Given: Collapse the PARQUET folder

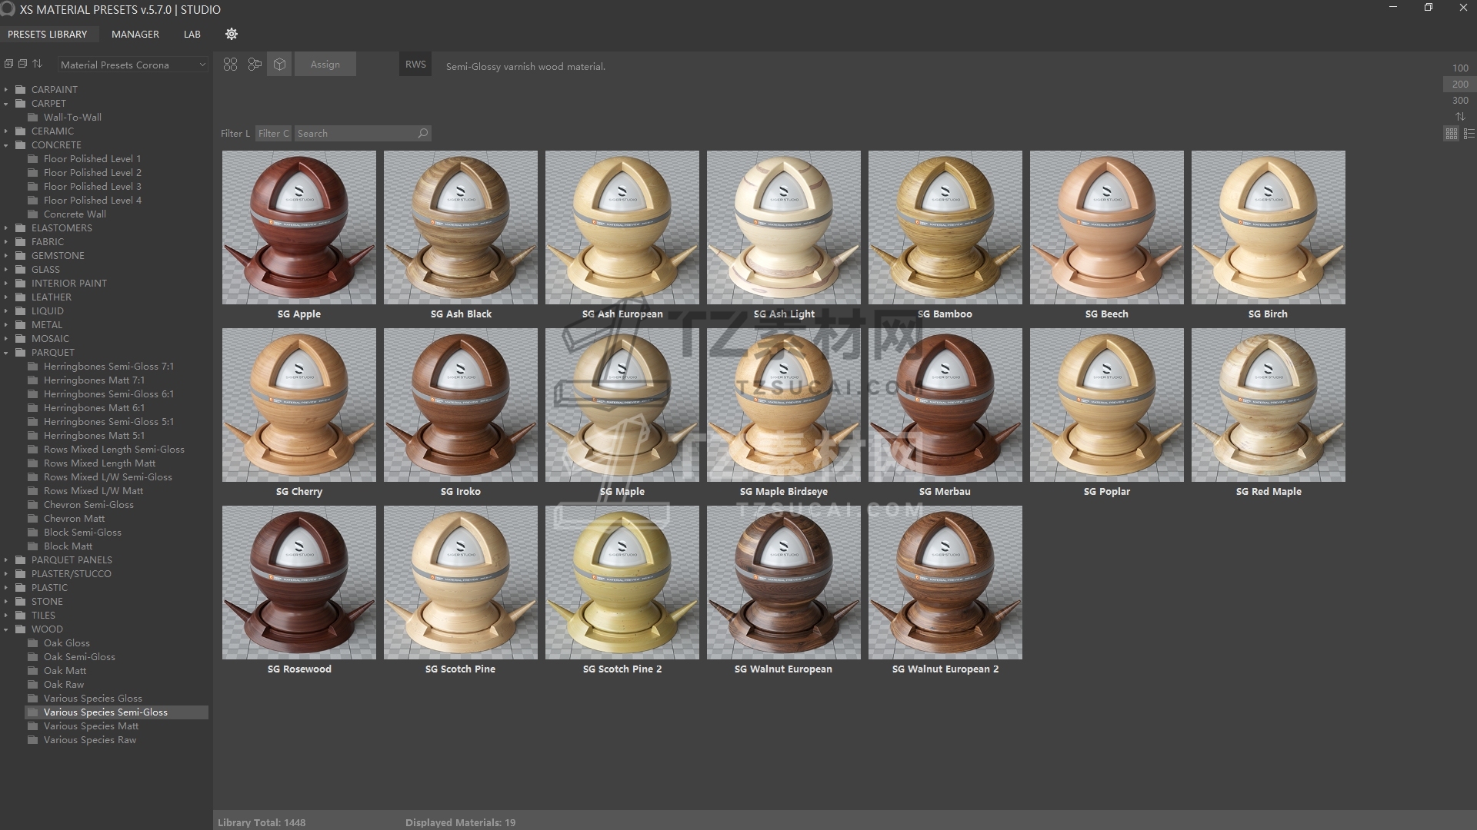Looking at the screenshot, I should [6, 353].
